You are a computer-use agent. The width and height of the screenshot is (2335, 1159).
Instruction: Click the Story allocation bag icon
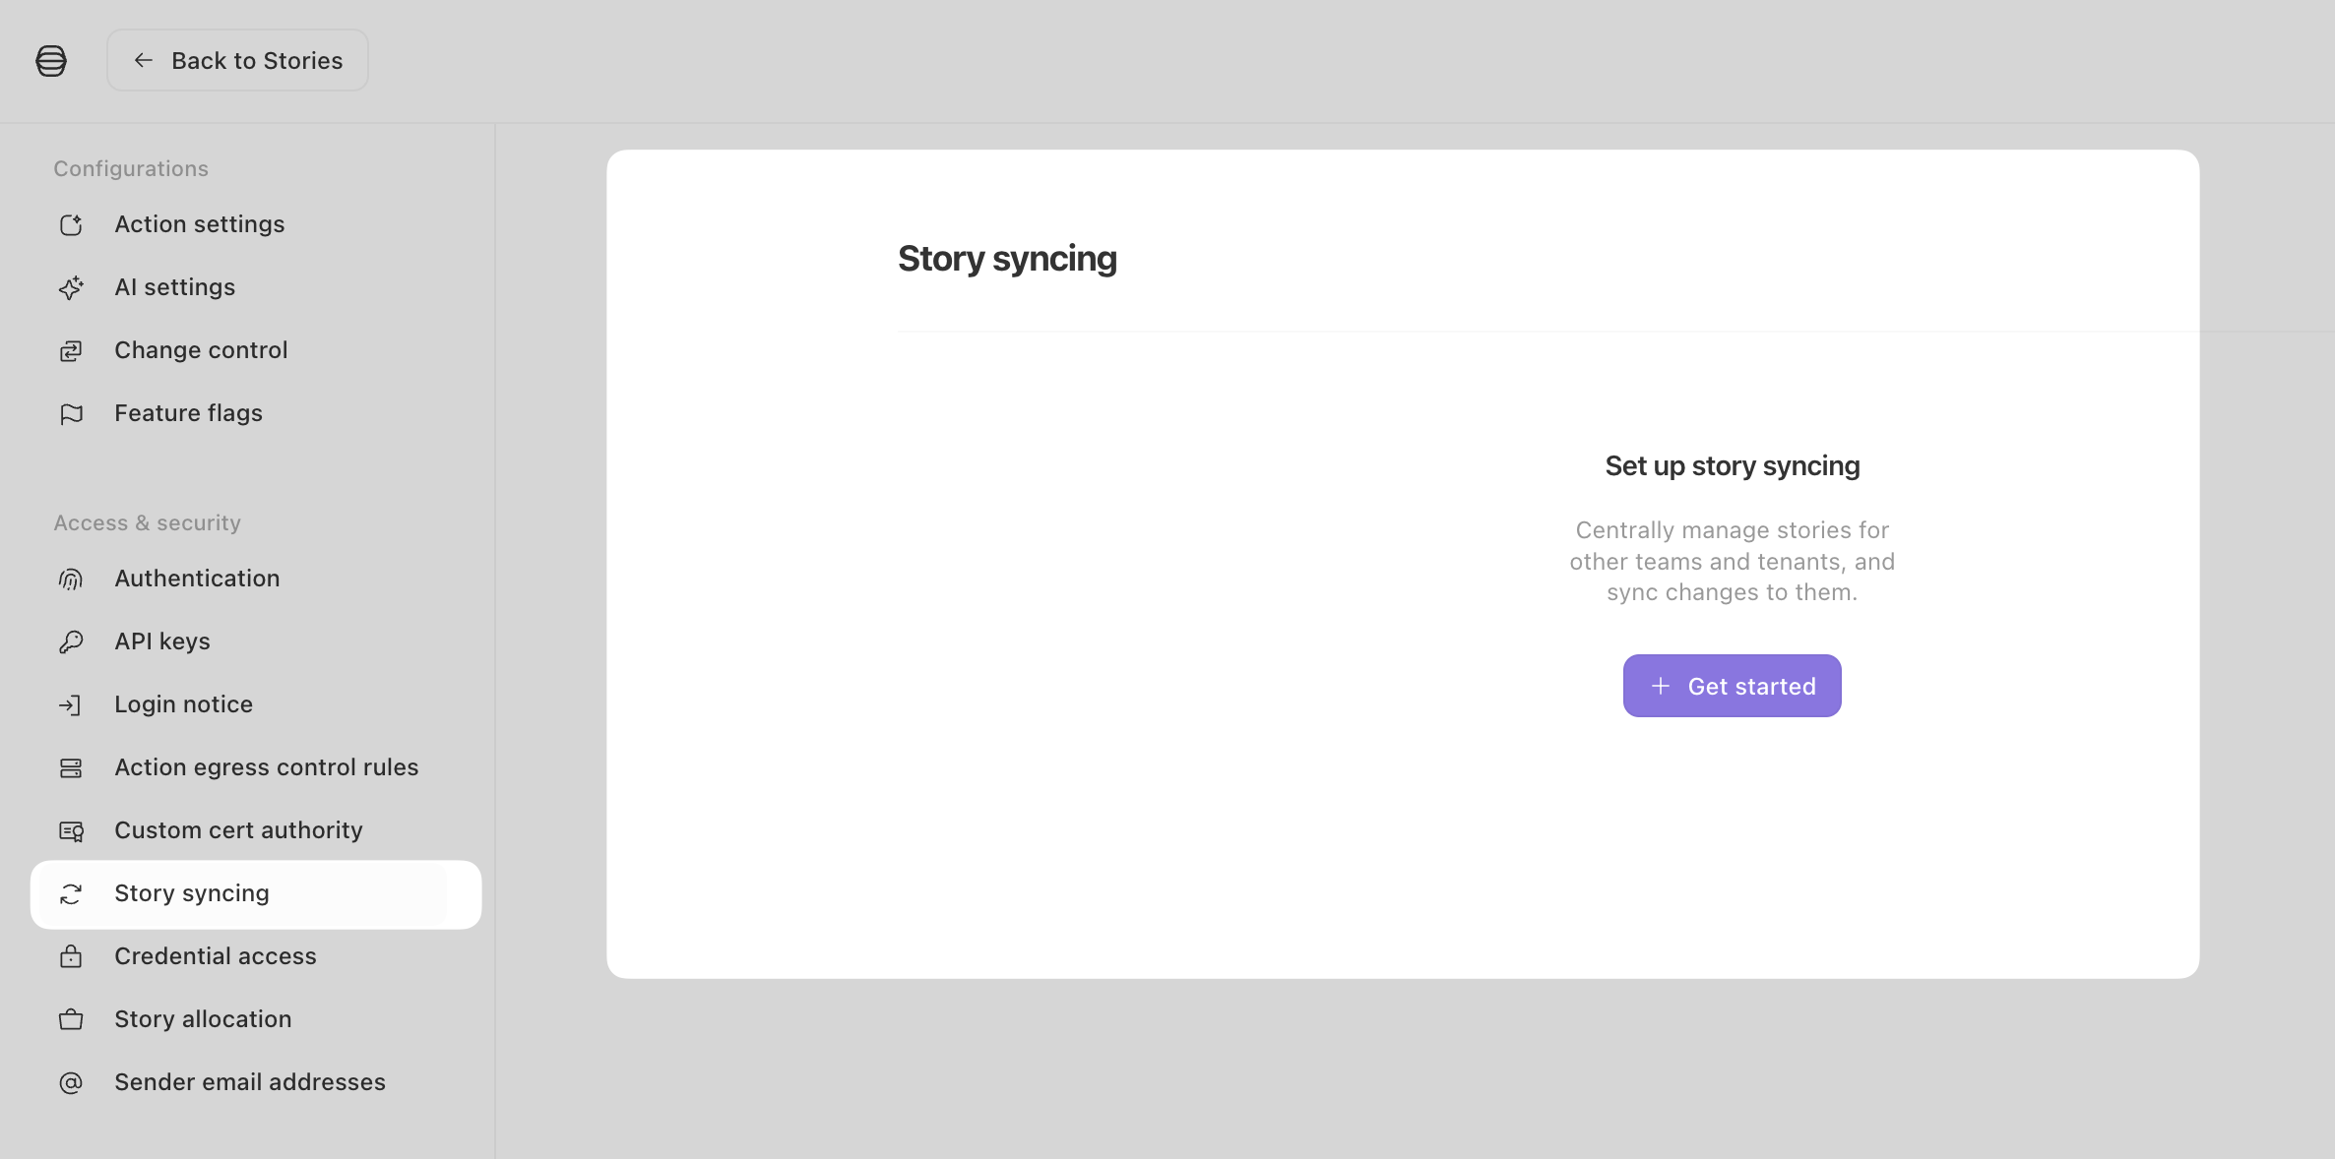coord(71,1020)
